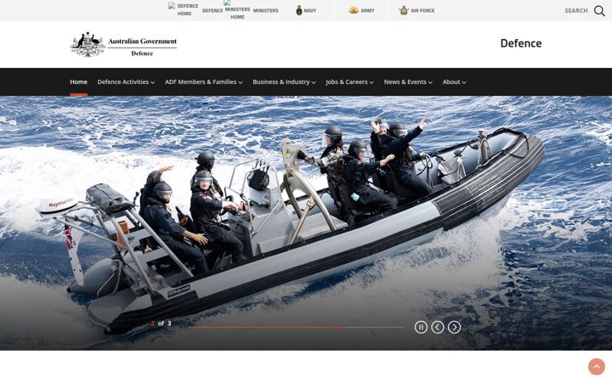The height and width of the screenshot is (382, 612).
Task: Open the AIR FORCE text link
Action: (x=422, y=10)
